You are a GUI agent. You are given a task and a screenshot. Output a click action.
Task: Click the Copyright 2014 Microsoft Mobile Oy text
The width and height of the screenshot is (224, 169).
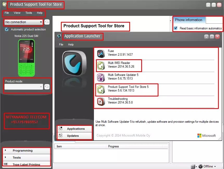[123, 135]
